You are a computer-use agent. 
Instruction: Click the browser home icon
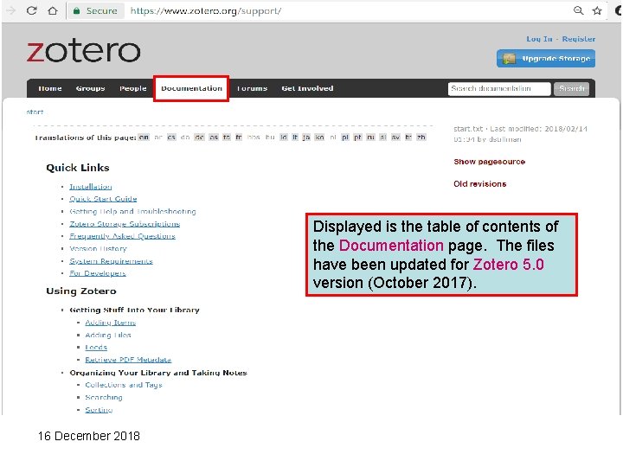[x=53, y=10]
